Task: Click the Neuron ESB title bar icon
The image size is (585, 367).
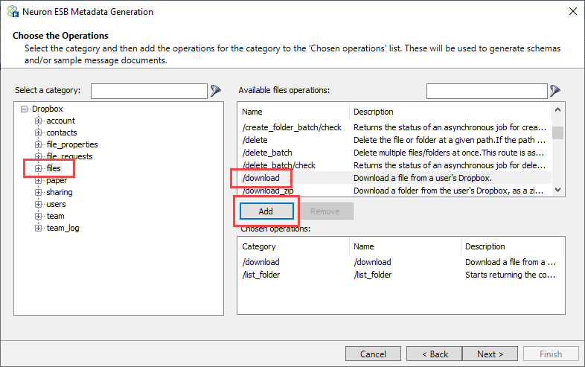Action: tap(13, 12)
